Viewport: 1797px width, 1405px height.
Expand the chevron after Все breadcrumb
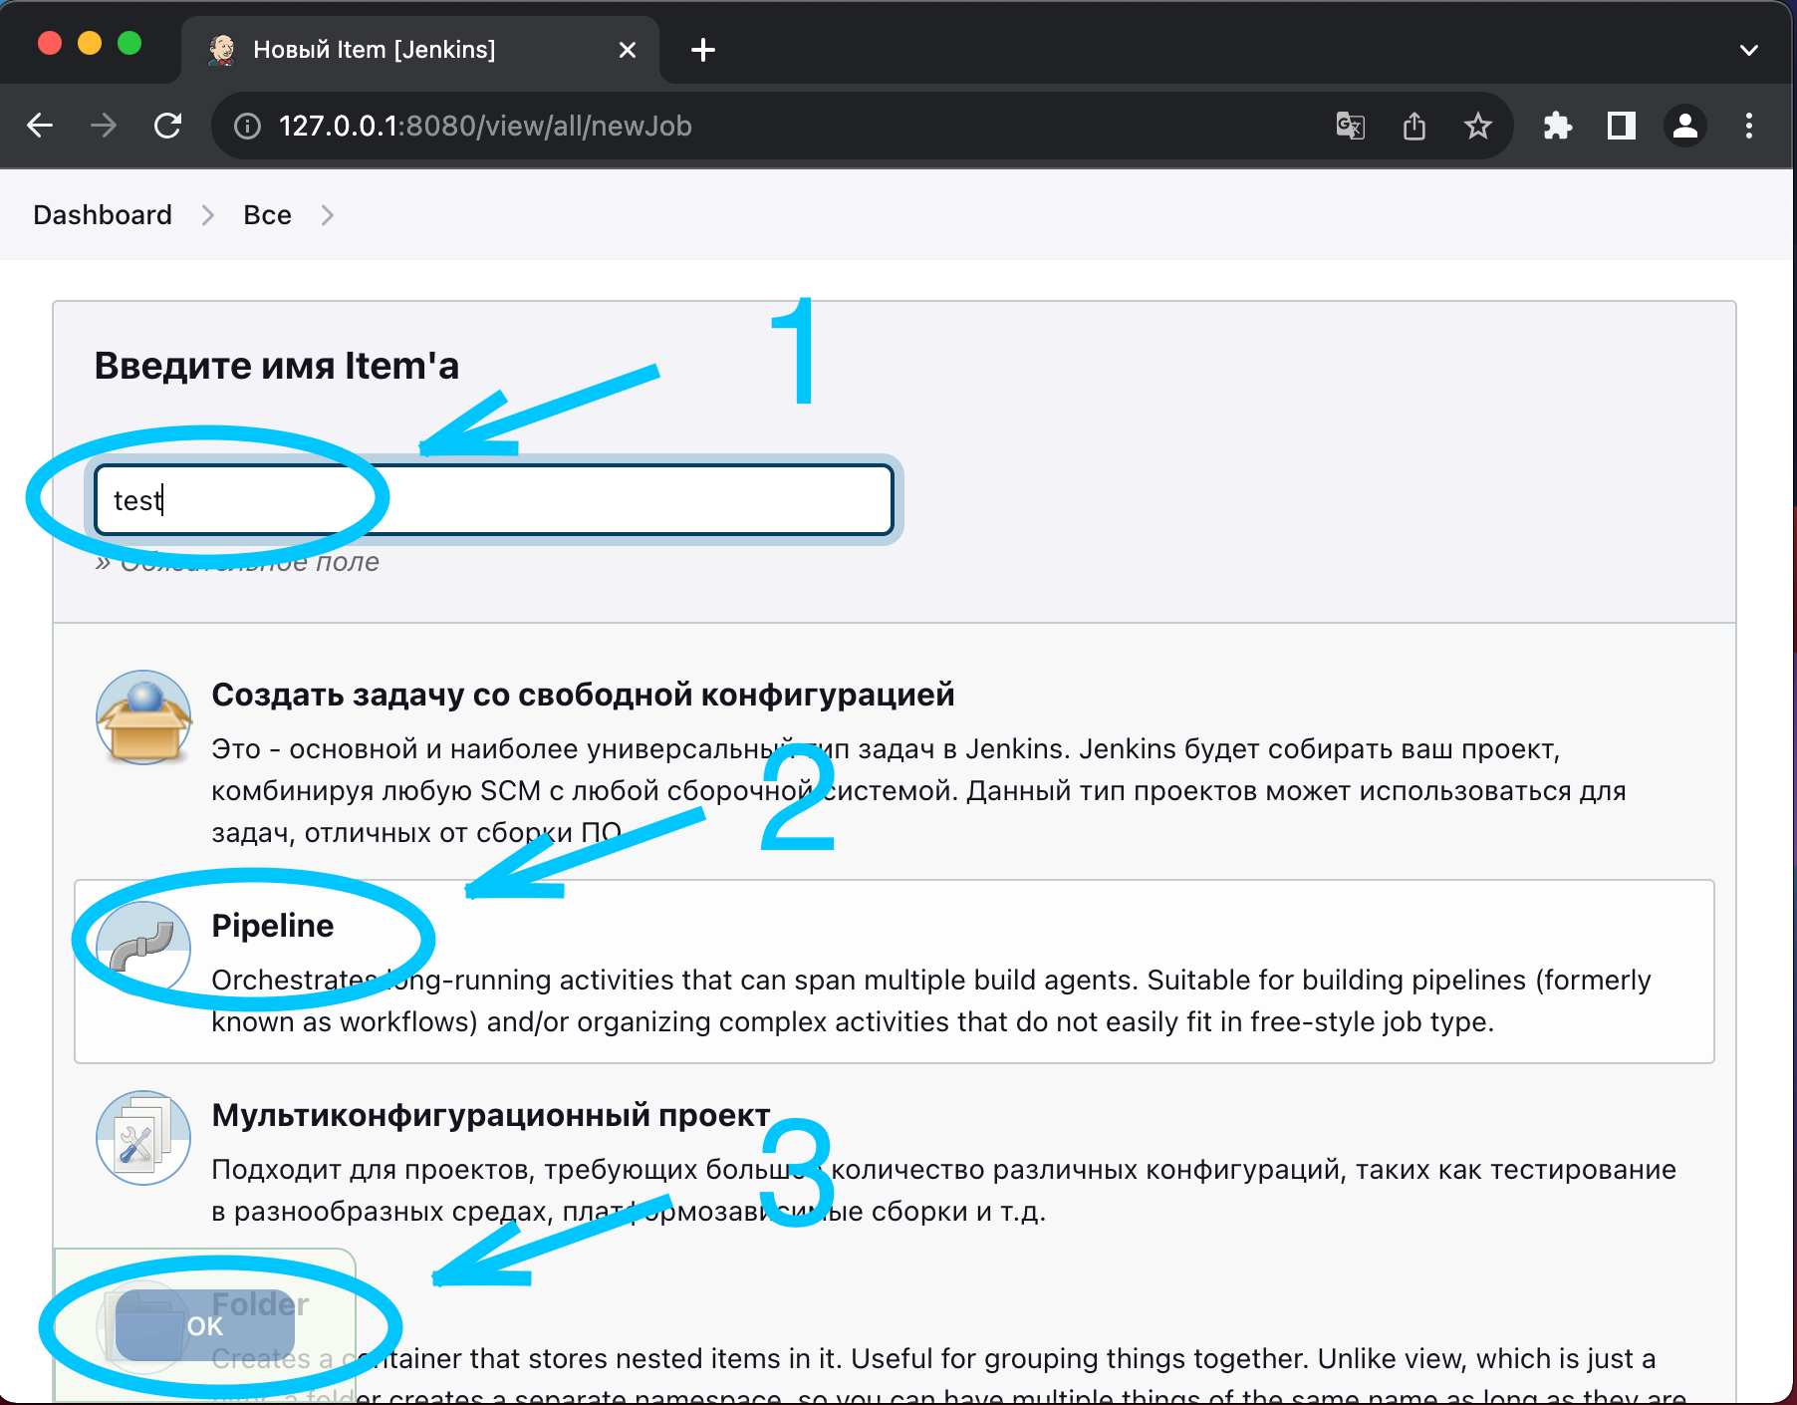tap(327, 215)
